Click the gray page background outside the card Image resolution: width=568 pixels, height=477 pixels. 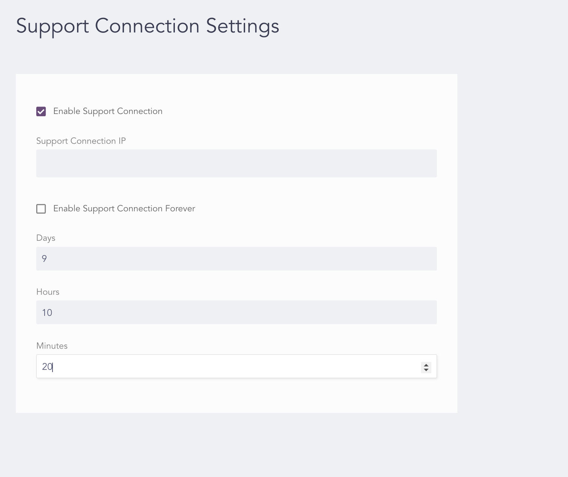point(510,226)
